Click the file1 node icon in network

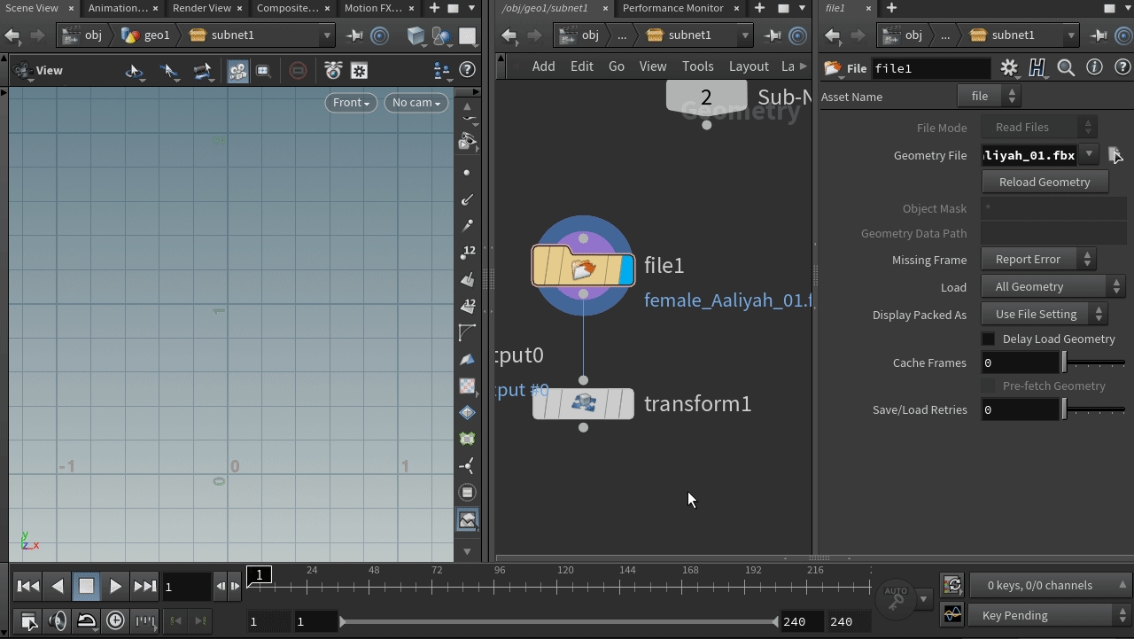pyautogui.click(x=583, y=266)
